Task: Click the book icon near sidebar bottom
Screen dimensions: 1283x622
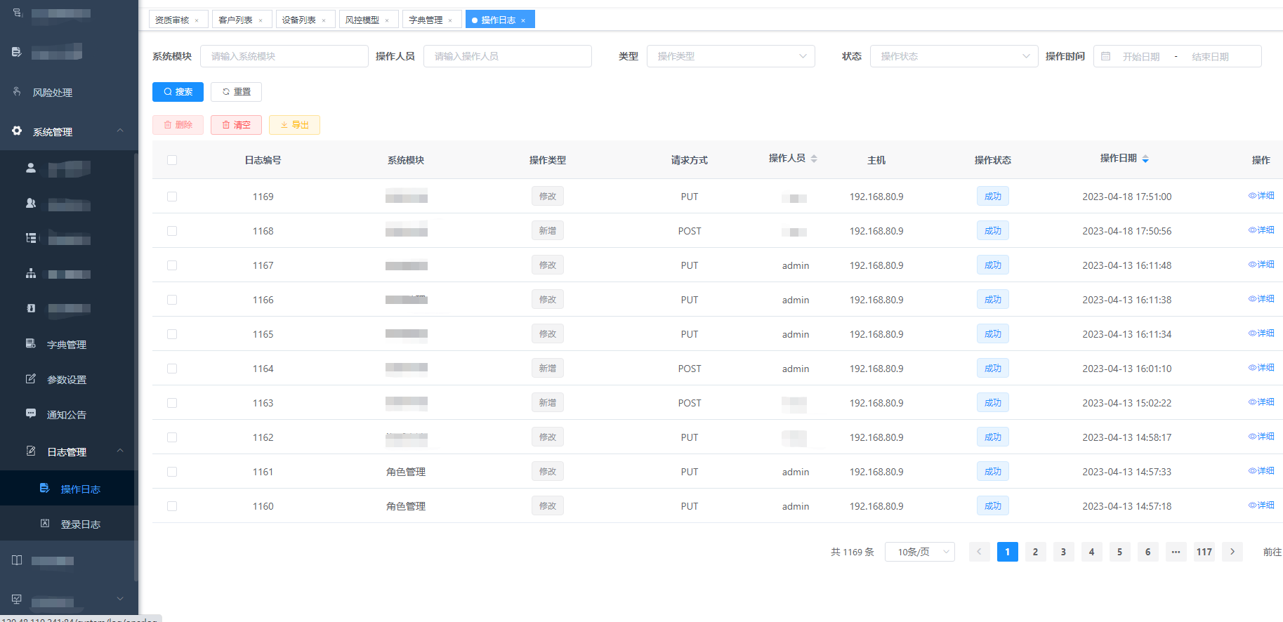Action: [x=17, y=560]
